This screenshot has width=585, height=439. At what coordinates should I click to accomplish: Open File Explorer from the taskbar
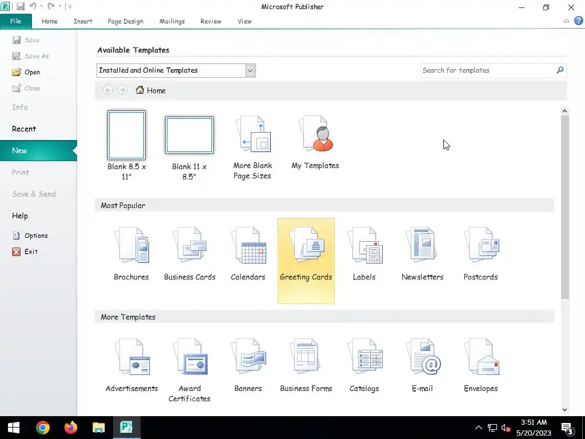(98, 428)
